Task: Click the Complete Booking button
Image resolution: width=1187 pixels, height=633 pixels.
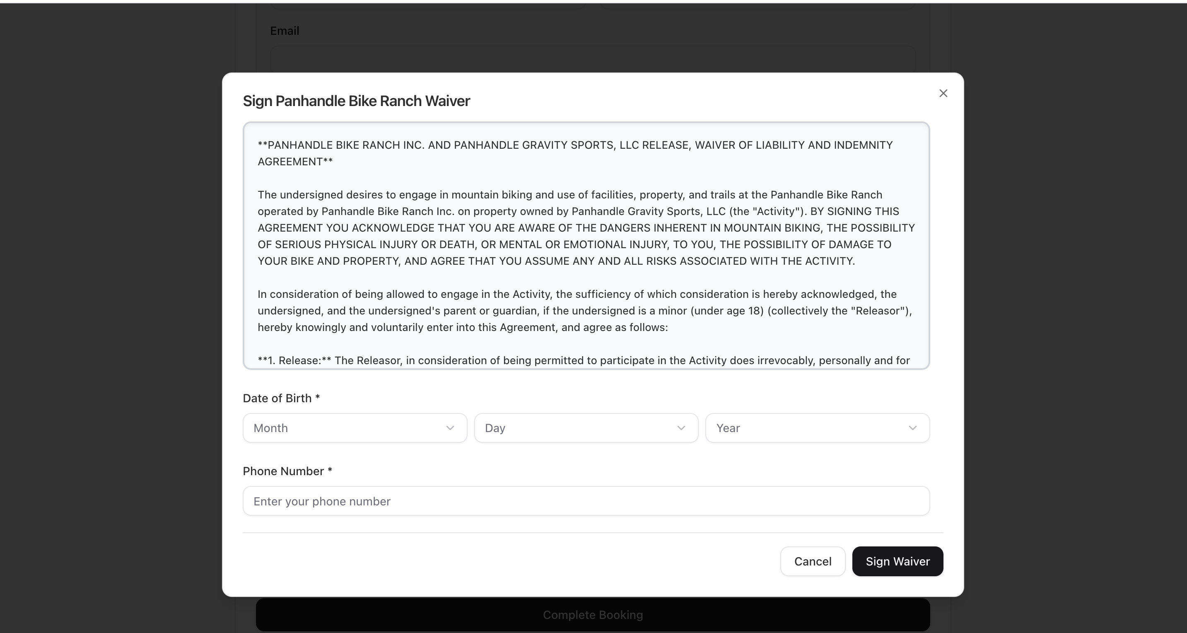Action: (593, 614)
